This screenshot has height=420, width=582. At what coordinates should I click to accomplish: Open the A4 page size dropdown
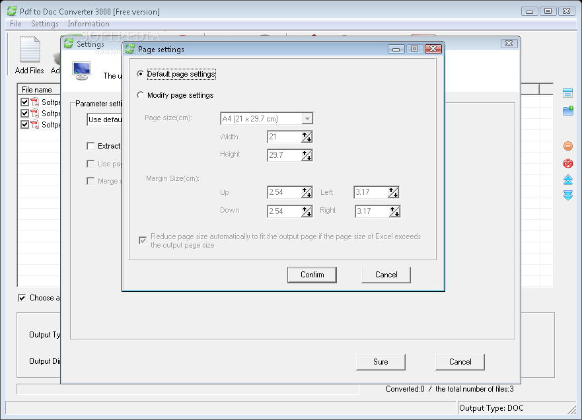307,119
